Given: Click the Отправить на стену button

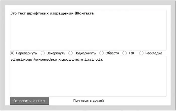Looking at the screenshot, I should 29,101.
